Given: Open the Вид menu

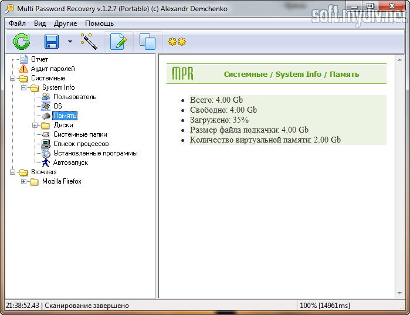Looking at the screenshot, I should pyautogui.click(x=40, y=23).
